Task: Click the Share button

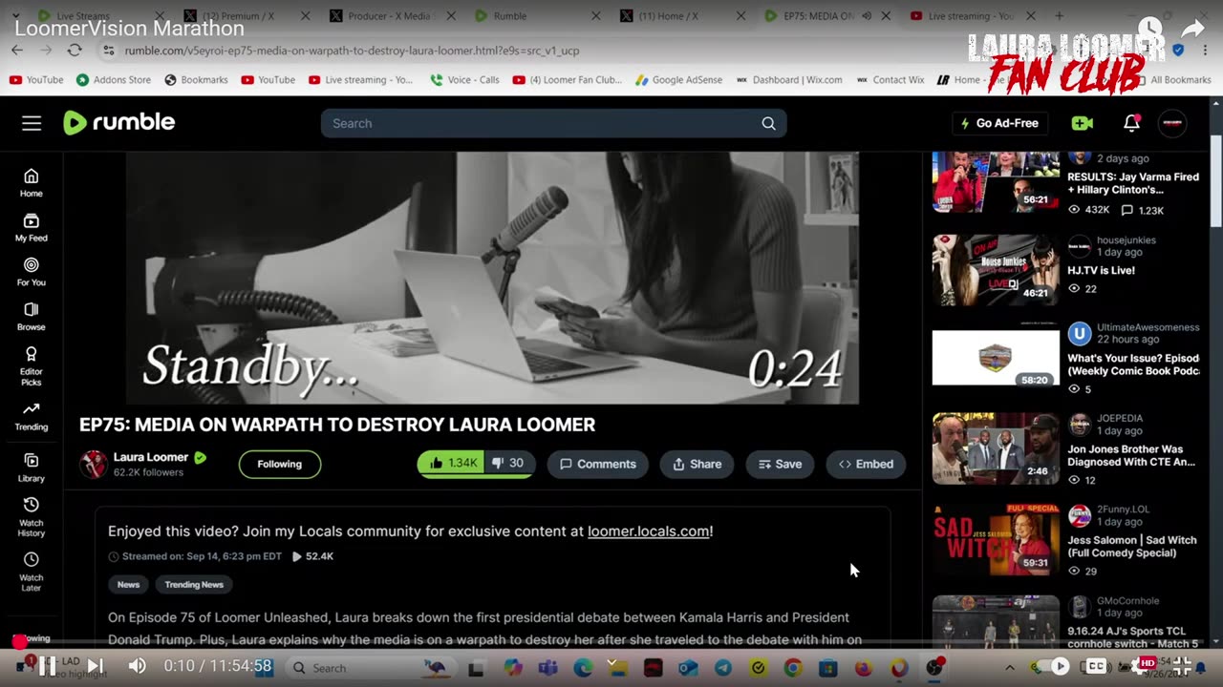Action: coord(697,464)
